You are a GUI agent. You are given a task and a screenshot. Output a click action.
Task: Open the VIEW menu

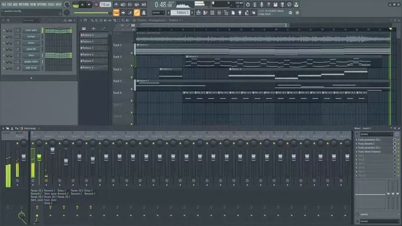[33, 4]
